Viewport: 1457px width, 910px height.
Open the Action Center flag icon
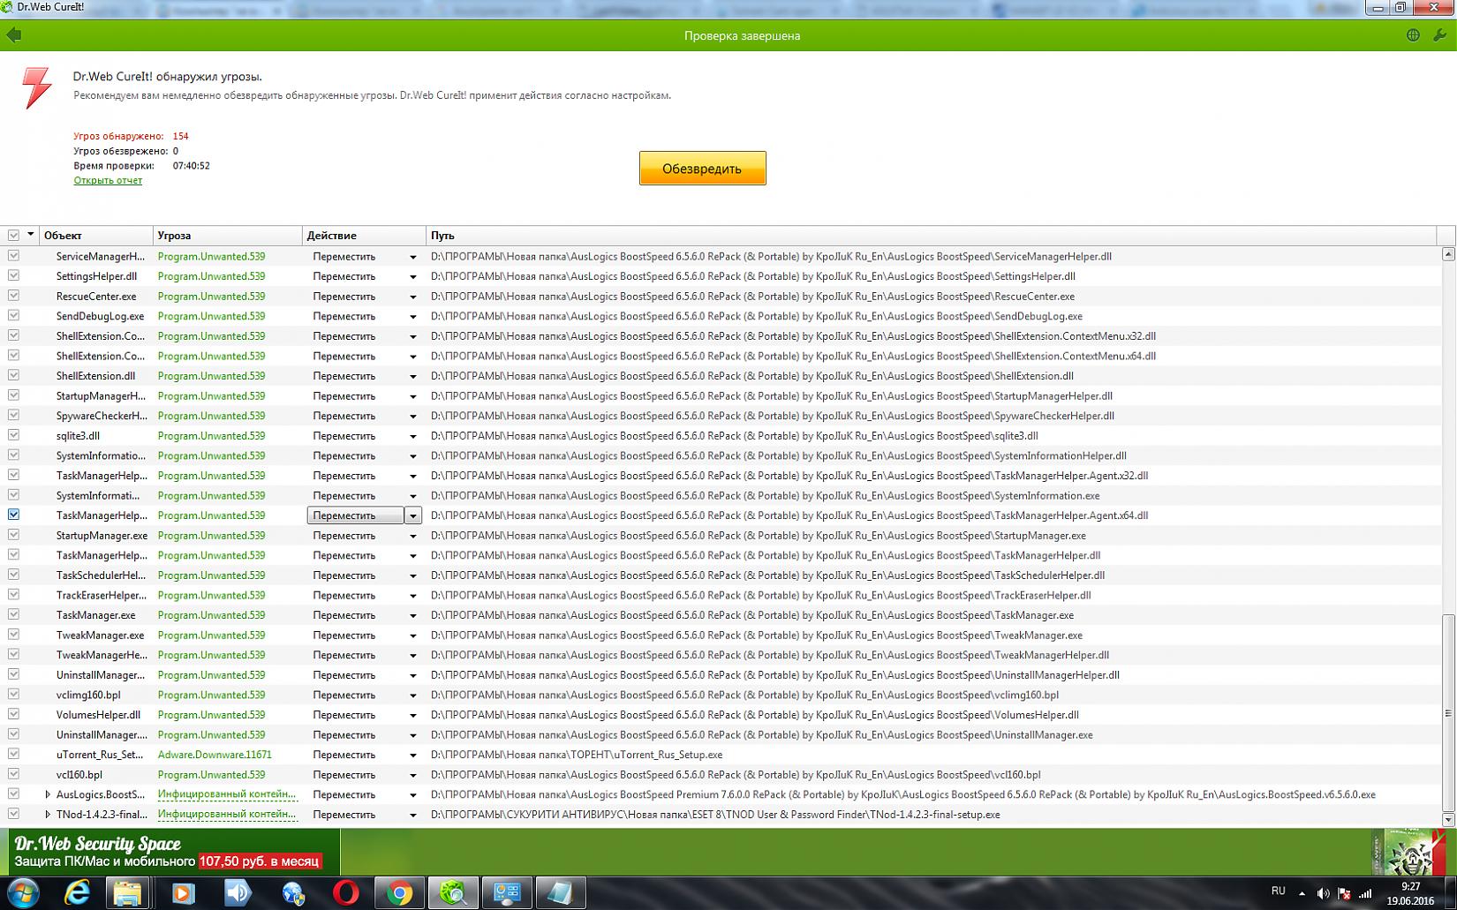[x=1344, y=893]
